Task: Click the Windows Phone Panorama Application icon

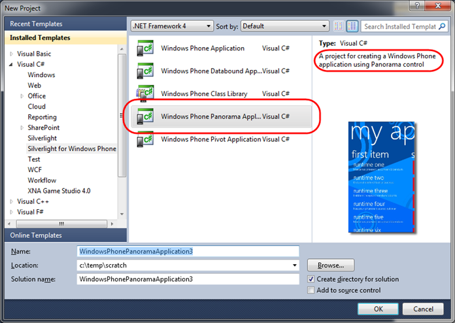Action: 144,116
